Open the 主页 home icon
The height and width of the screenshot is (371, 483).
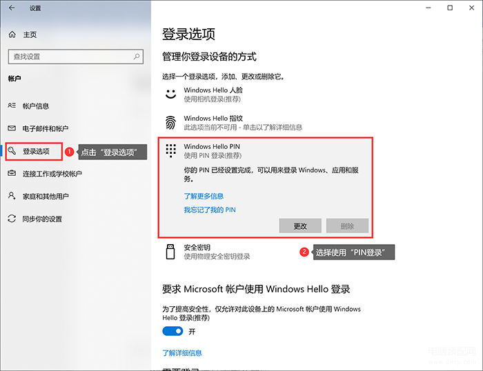pos(12,34)
